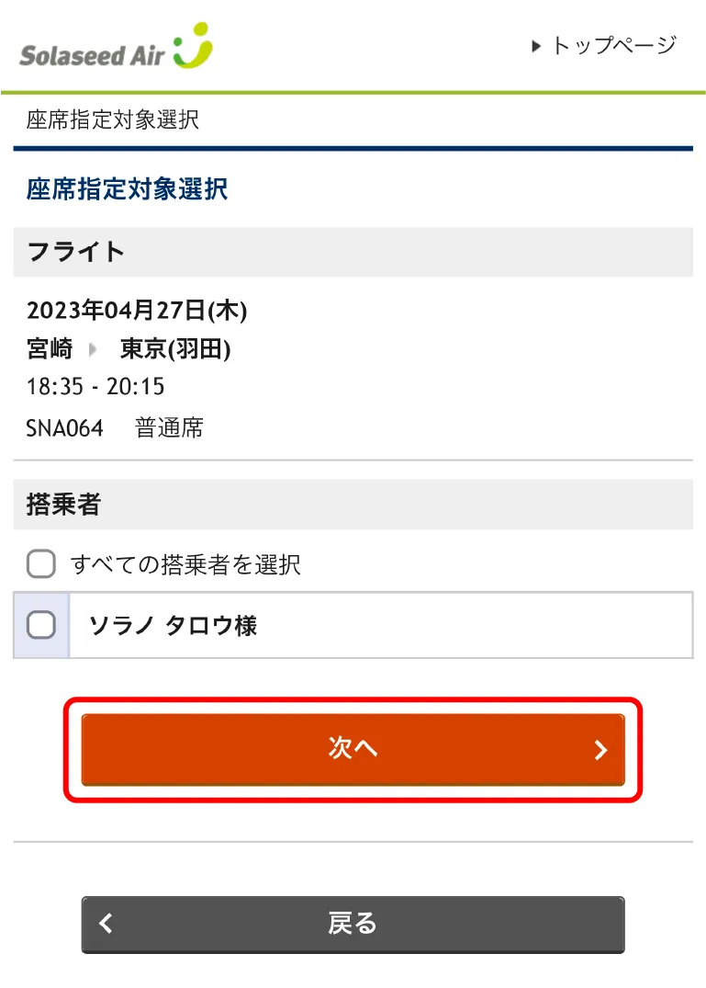Viewport: 706px width, 988px height.
Task: Check the すべての搭乗者を選択 checkbox
Action: [x=40, y=563]
